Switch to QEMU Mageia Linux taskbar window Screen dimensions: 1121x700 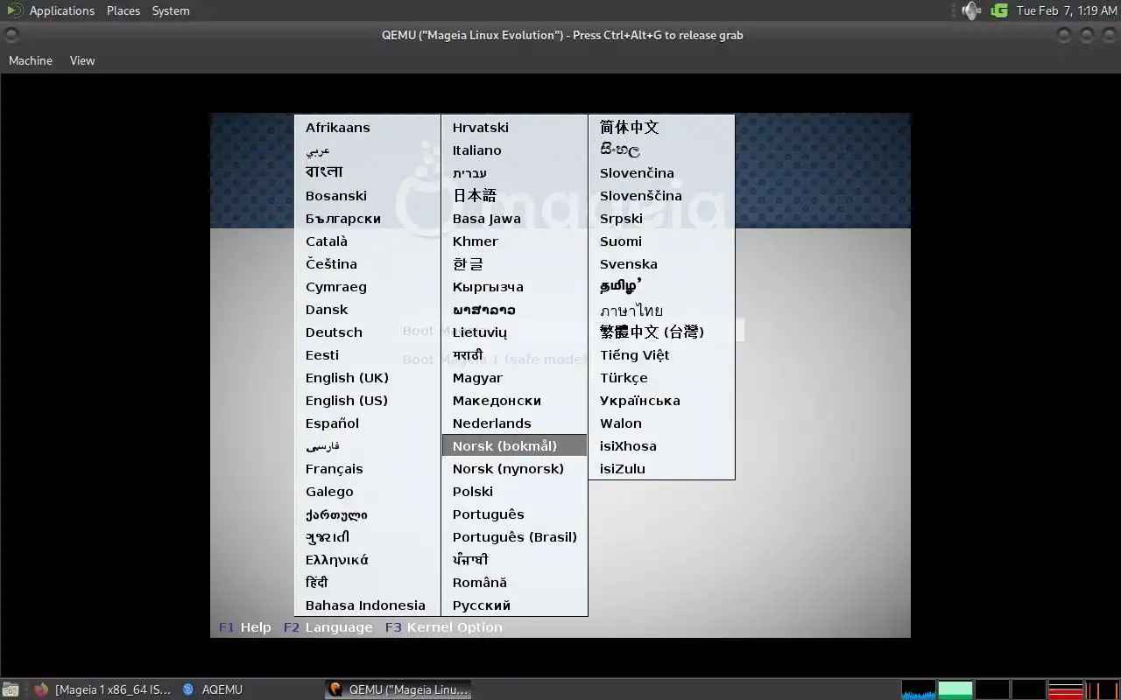tap(398, 689)
